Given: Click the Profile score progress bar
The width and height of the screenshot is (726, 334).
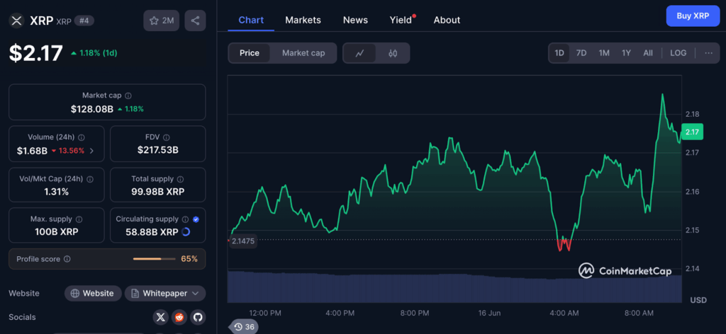Looking at the screenshot, I should 154,259.
